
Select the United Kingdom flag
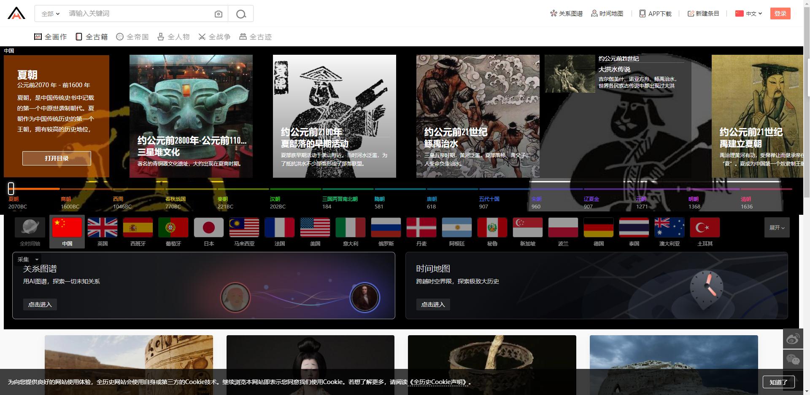pyautogui.click(x=103, y=228)
